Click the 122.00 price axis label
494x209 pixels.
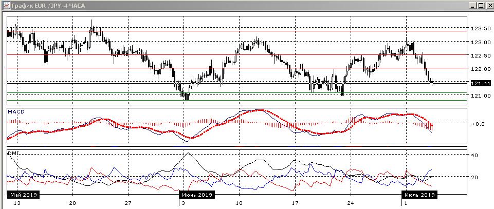tap(479, 69)
